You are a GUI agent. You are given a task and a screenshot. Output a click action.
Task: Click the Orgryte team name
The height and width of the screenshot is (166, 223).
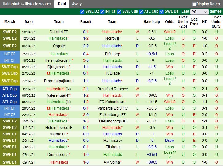(x=59, y=46)
